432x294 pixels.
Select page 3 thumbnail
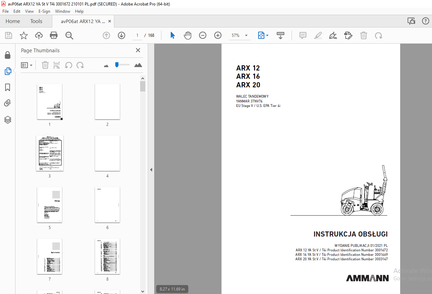click(50, 153)
